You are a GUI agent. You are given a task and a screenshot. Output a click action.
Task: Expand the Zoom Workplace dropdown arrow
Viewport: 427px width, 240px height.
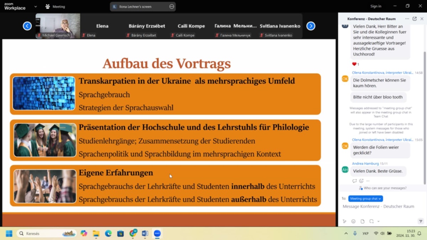[x=36, y=6]
